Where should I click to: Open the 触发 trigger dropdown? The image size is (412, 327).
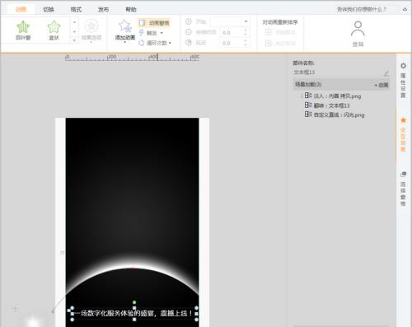(151, 33)
